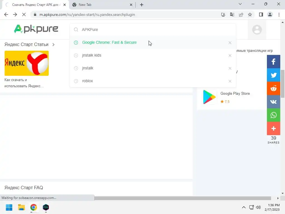The height and width of the screenshot is (214, 285).
Task: Open Nox app from taskbar
Action: point(46,207)
